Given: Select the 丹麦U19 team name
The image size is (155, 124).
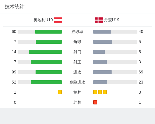Looking at the screenshot, I should point(112,20).
